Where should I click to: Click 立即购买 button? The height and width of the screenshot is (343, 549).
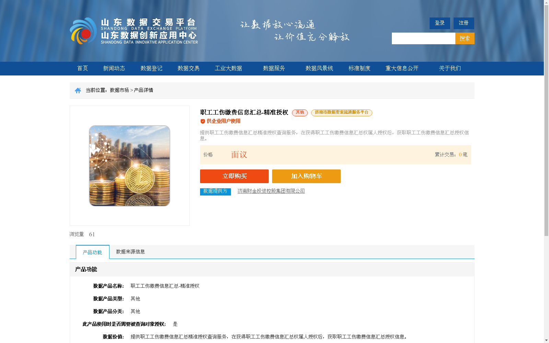(234, 176)
